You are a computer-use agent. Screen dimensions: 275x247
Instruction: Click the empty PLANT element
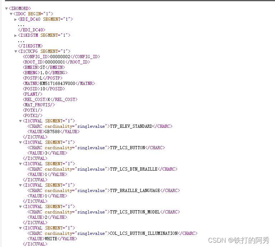[33, 94]
